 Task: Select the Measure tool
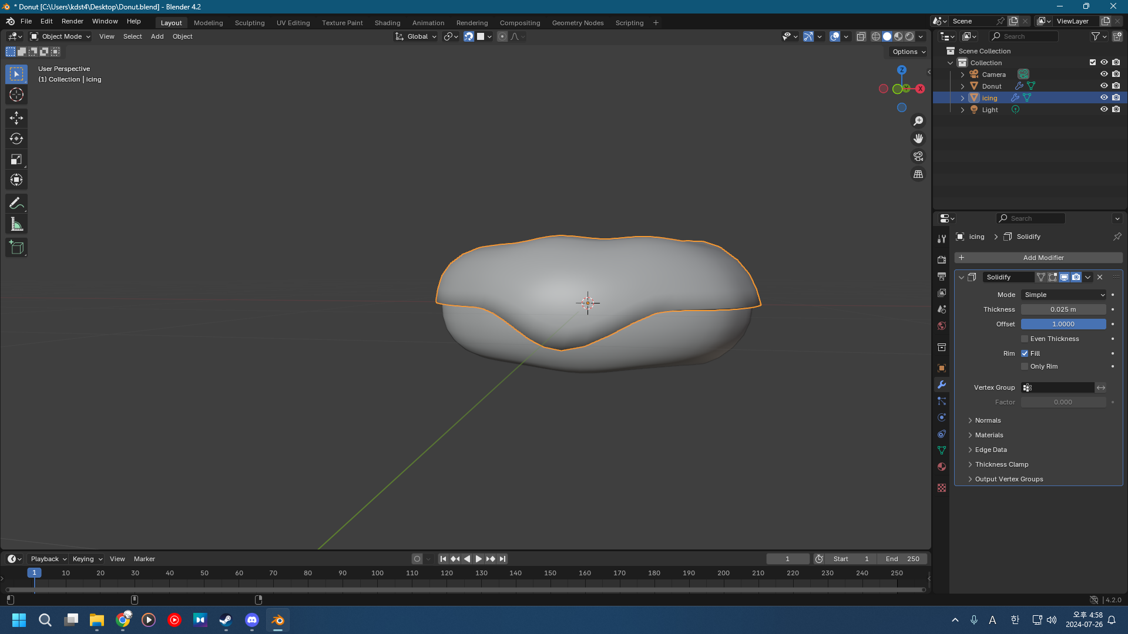tap(16, 224)
